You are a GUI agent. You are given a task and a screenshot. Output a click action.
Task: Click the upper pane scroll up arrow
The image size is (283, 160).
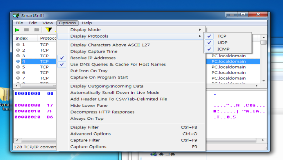click(x=264, y=37)
